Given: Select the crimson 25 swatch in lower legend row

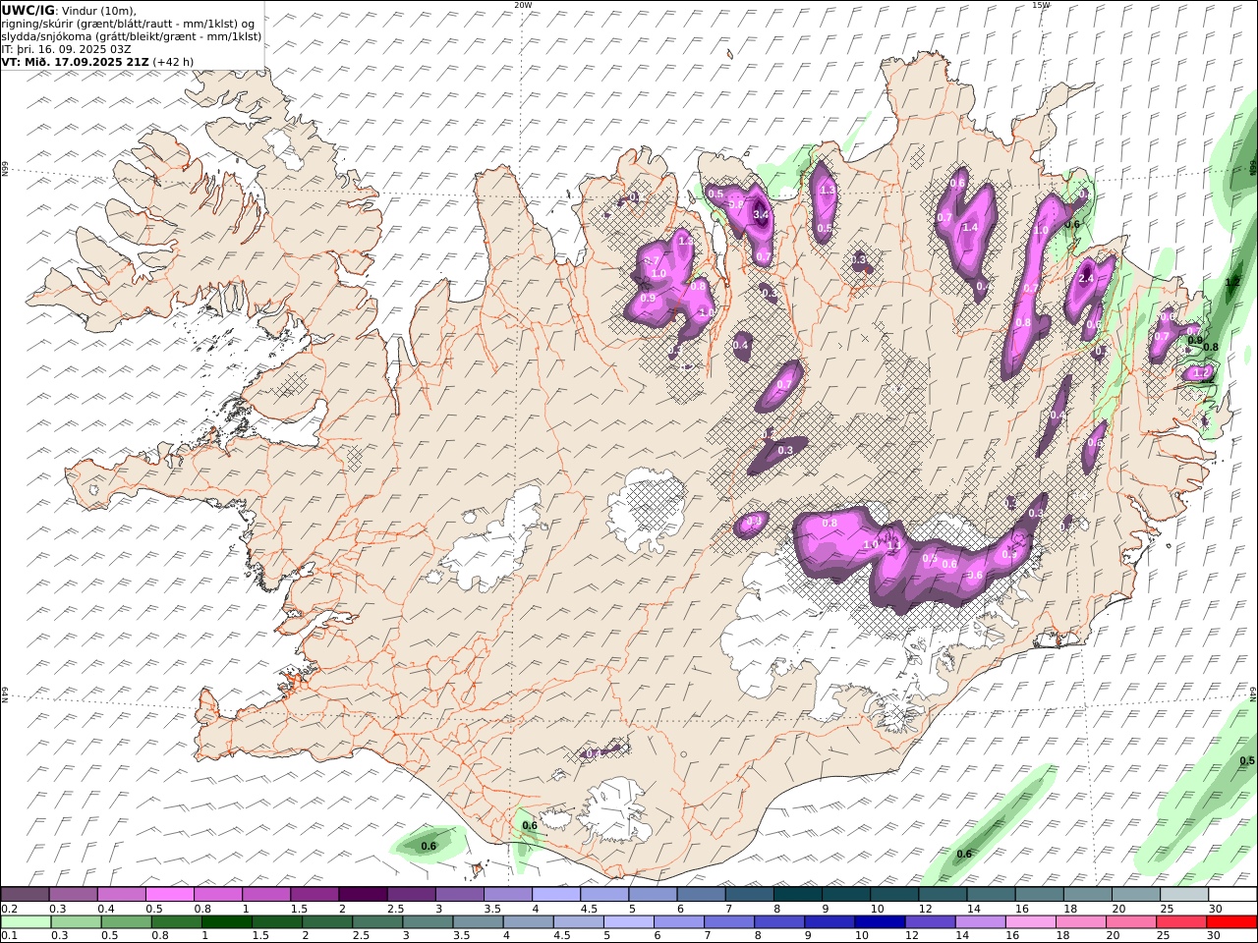Looking at the screenshot, I should tap(1181, 921).
